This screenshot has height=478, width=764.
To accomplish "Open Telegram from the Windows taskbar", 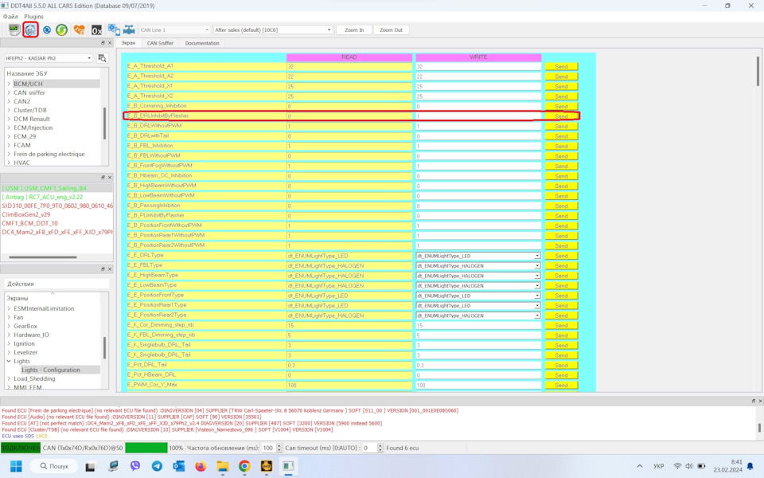I will pos(157,466).
